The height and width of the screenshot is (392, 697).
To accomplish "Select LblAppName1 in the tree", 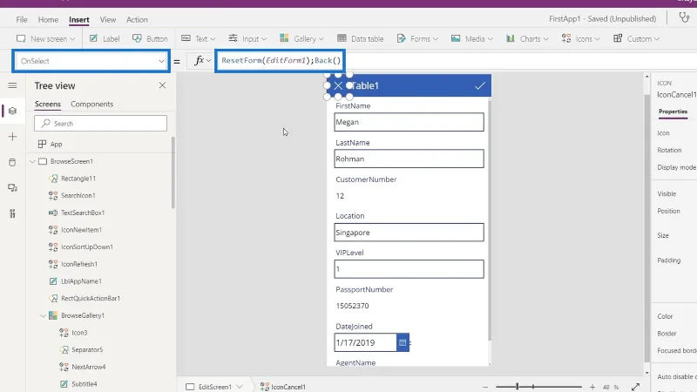I will 81,281.
